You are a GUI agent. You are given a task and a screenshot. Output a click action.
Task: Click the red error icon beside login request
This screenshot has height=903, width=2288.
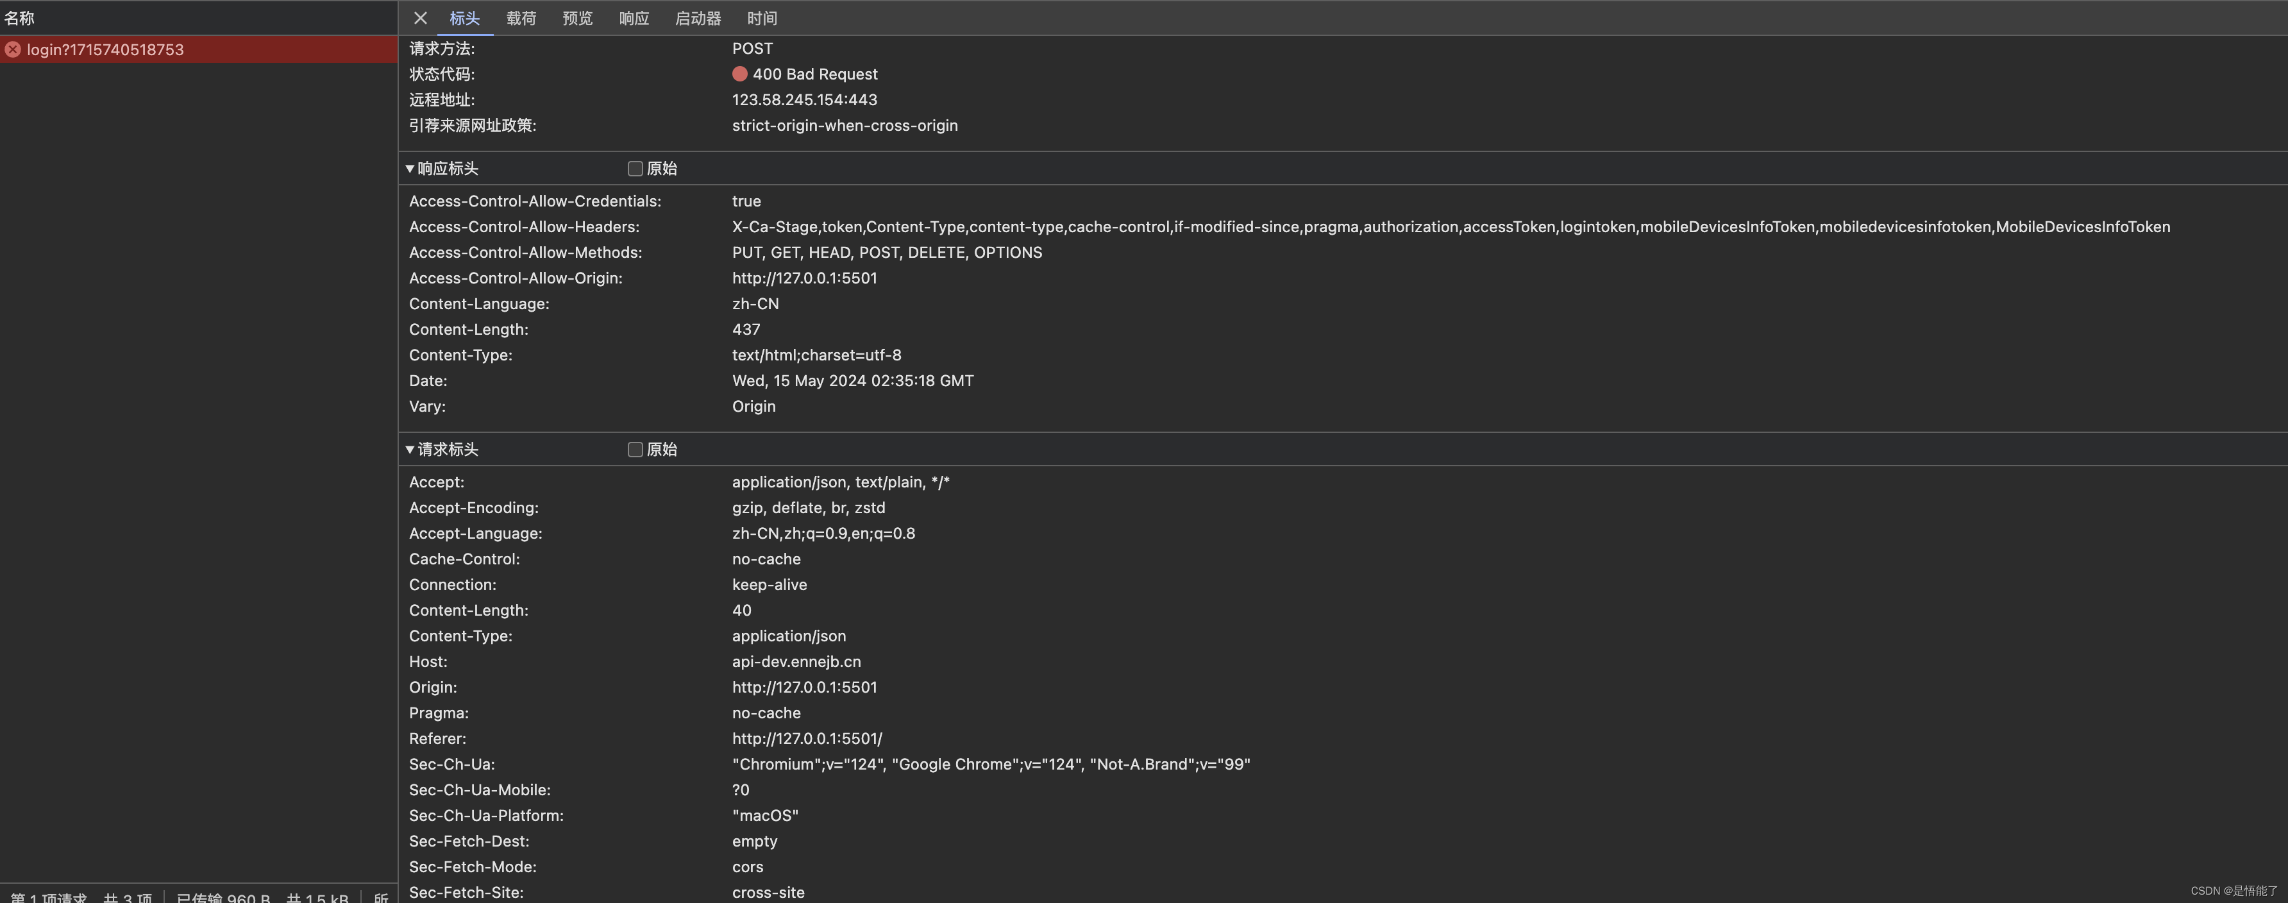13,50
